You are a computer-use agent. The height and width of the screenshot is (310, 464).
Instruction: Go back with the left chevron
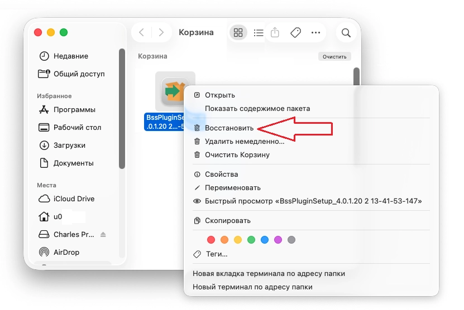pos(142,33)
